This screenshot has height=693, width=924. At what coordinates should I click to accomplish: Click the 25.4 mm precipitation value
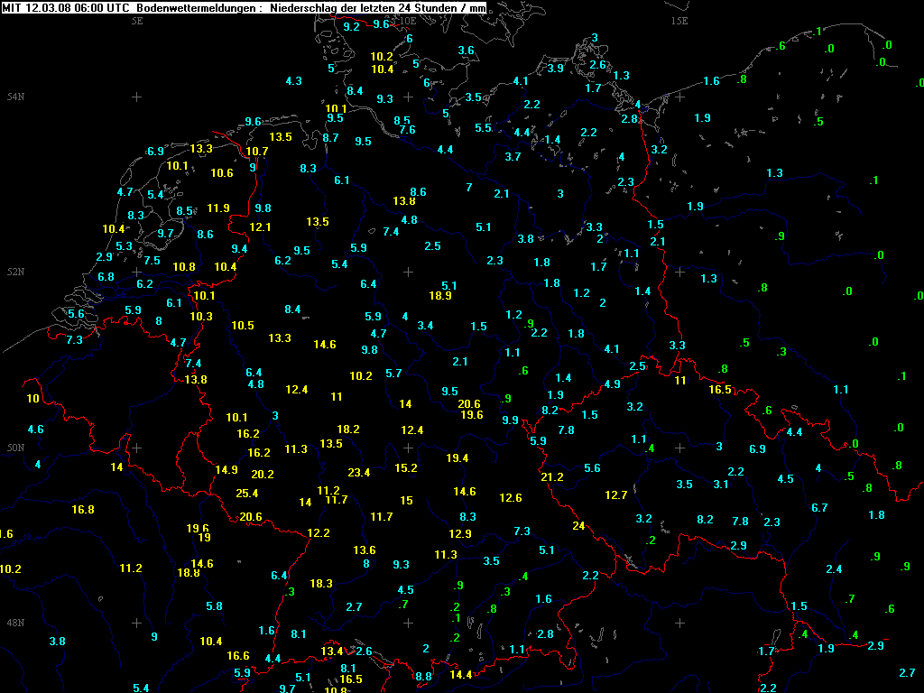pyautogui.click(x=246, y=494)
